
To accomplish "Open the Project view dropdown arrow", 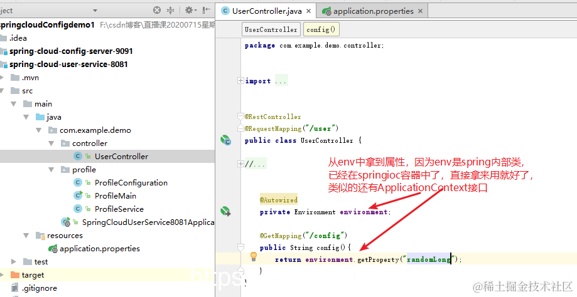I will tap(95, 11).
